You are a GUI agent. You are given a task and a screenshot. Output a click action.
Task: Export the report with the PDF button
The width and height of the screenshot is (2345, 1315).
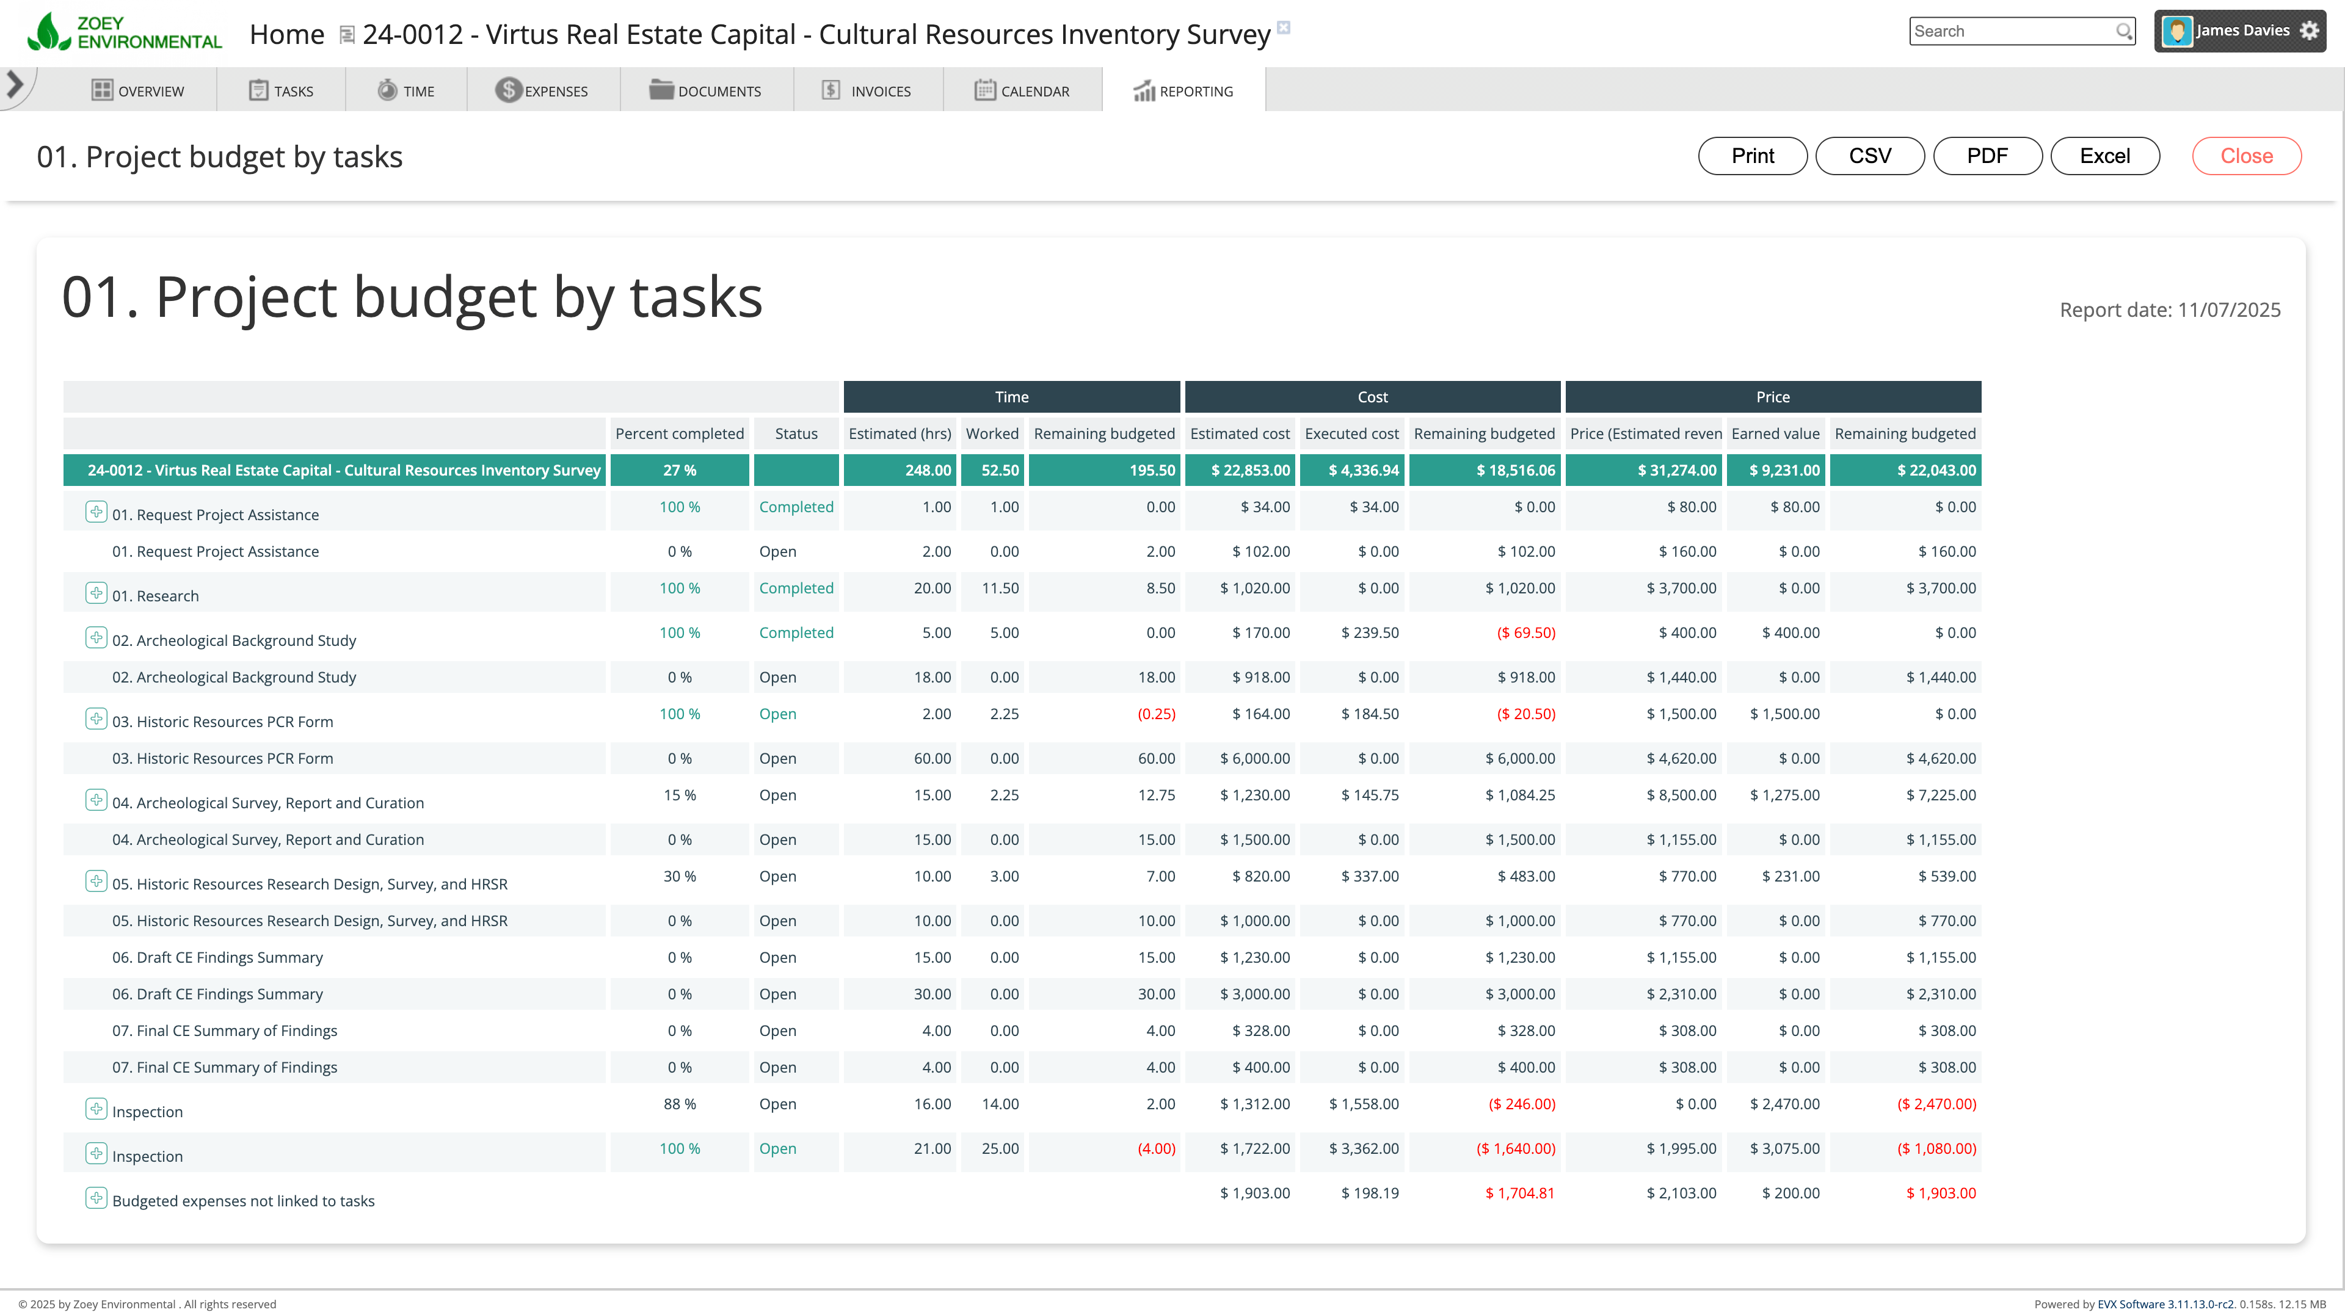[1987, 156]
